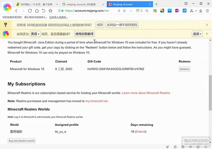The width and height of the screenshot is (212, 149).
Task: Dismiss the translation bar
Action: (x=207, y=34)
